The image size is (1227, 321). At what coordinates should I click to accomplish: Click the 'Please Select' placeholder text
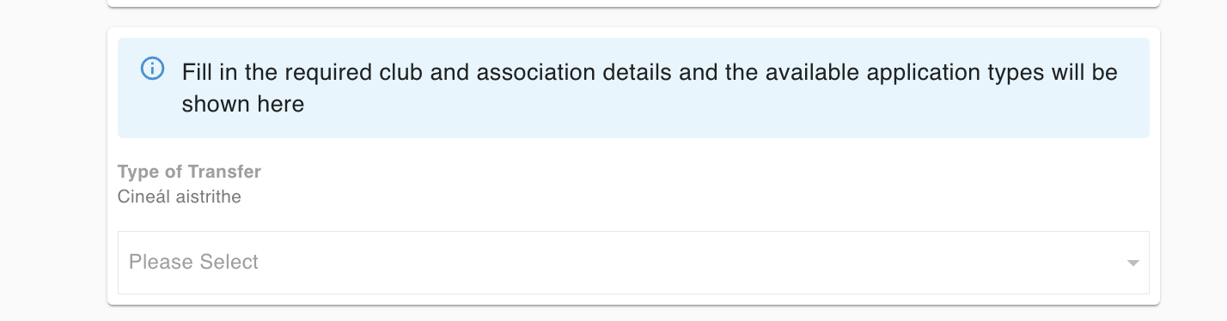point(193,262)
